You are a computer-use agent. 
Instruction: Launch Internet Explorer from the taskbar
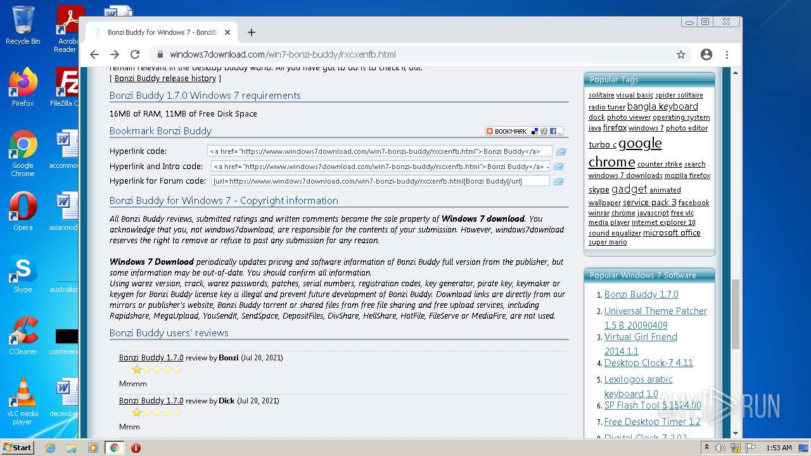click(x=50, y=448)
